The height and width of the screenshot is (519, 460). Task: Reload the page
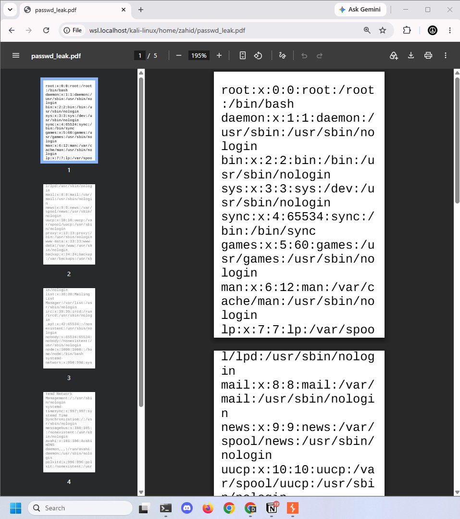coord(46,30)
